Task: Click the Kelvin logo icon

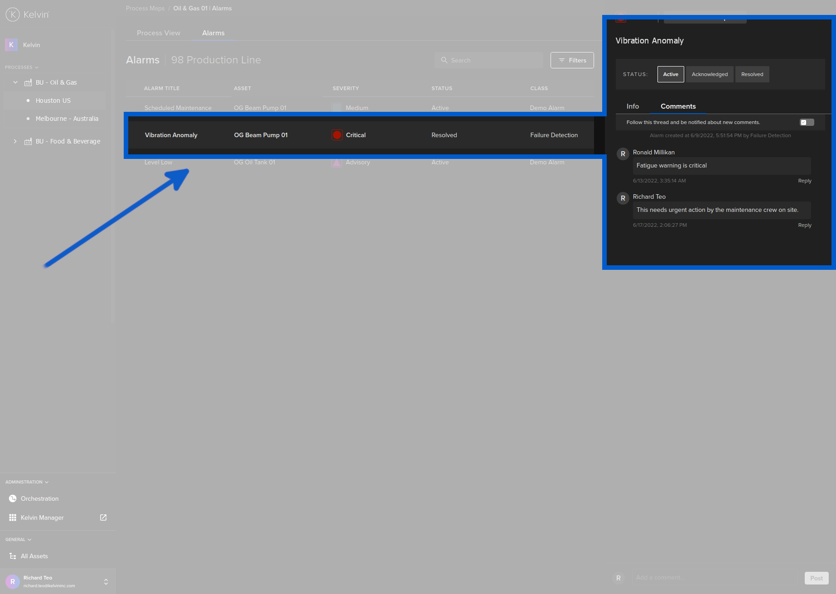Action: (13, 14)
